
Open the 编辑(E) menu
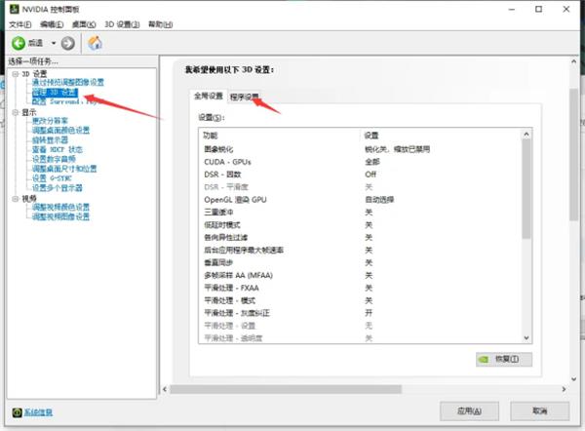tap(52, 24)
